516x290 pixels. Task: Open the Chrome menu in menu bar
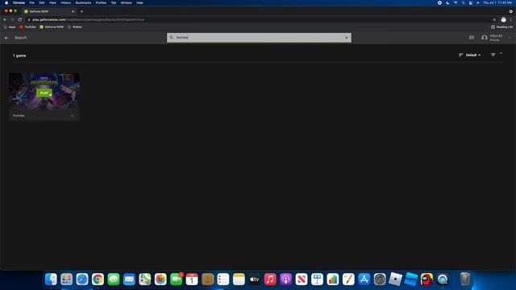pos(19,2)
